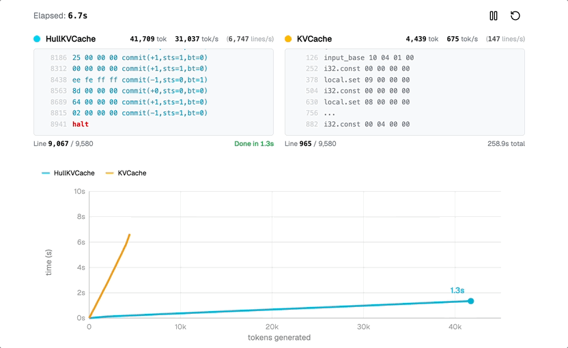Viewport: 568px width, 348px height.
Task: Toggle HullKVCache series in chart legend
Action: pyautogui.click(x=68, y=173)
